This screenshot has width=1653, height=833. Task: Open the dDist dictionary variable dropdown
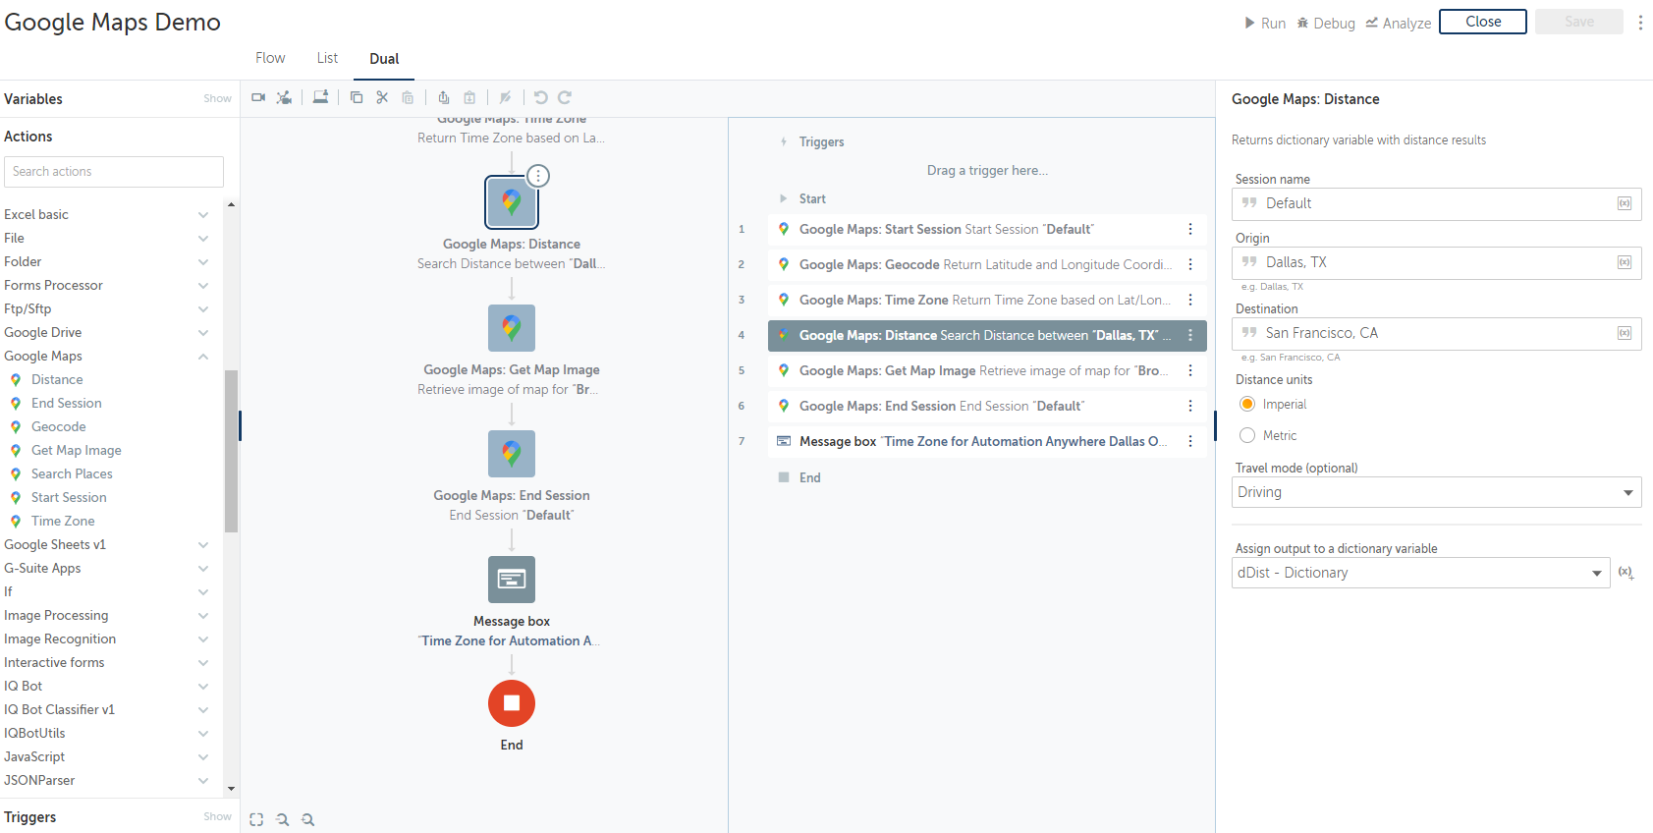pyautogui.click(x=1420, y=573)
